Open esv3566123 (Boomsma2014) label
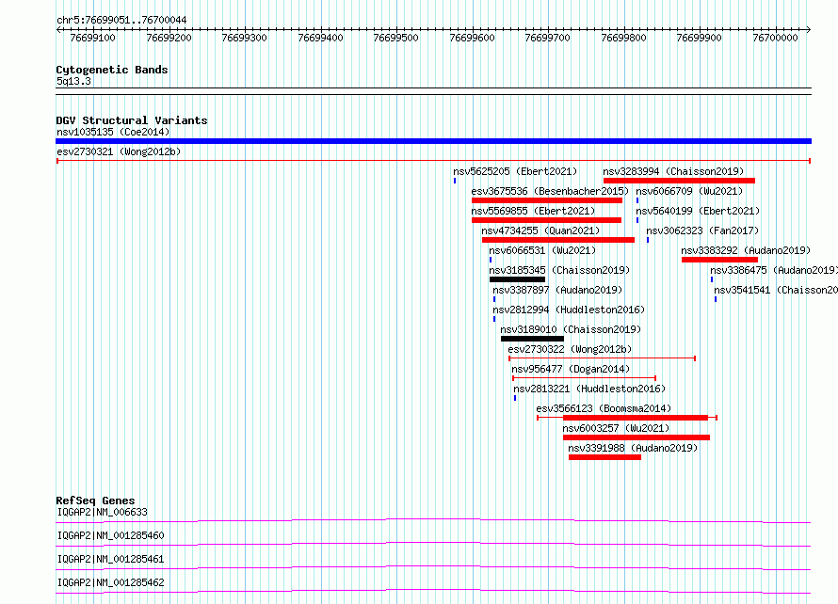 point(604,408)
